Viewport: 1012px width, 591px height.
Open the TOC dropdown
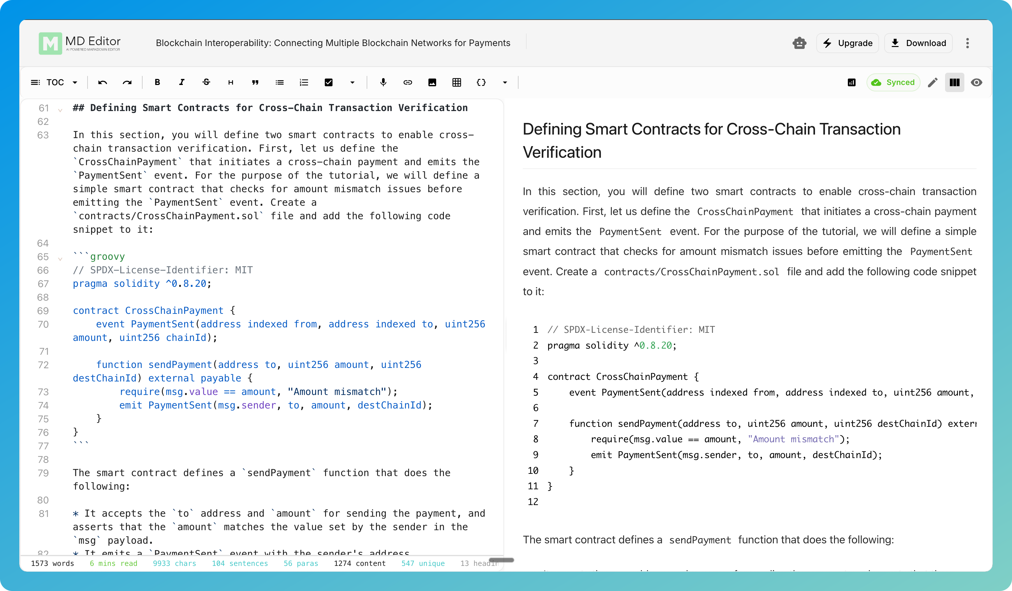pyautogui.click(x=54, y=82)
